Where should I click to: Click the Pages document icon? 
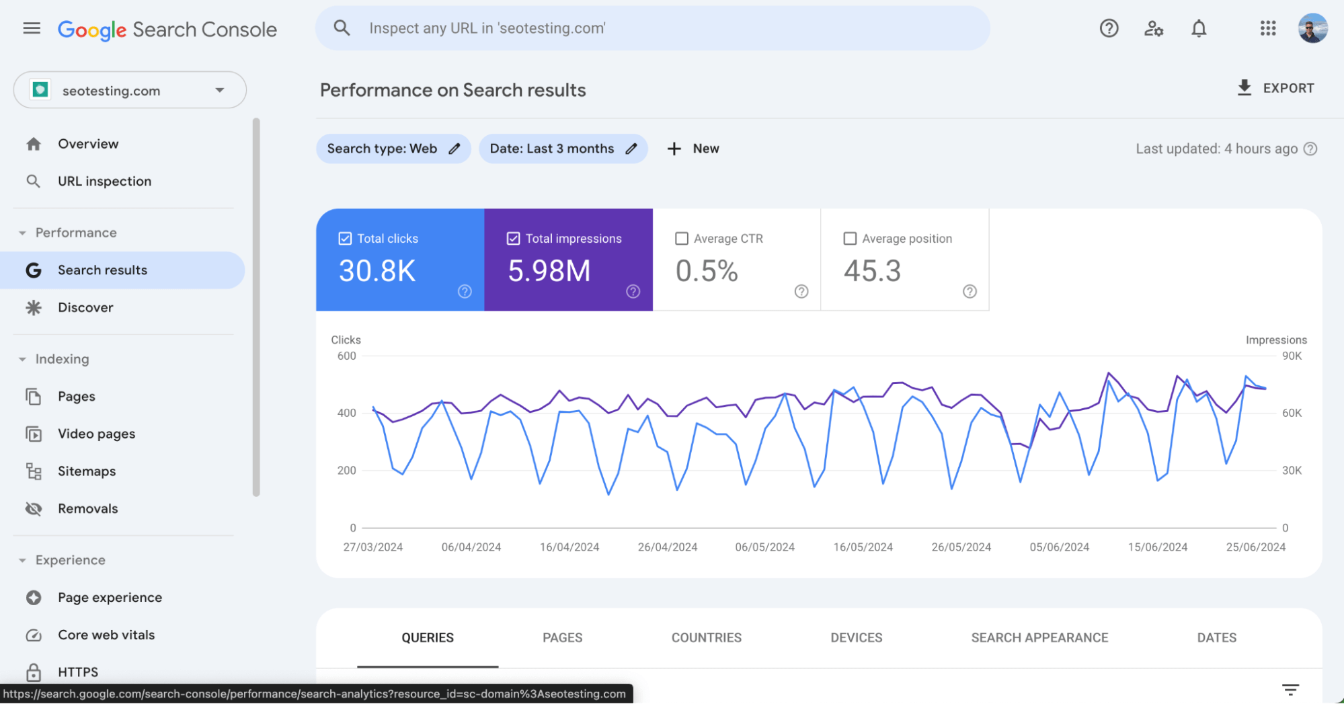tap(34, 397)
